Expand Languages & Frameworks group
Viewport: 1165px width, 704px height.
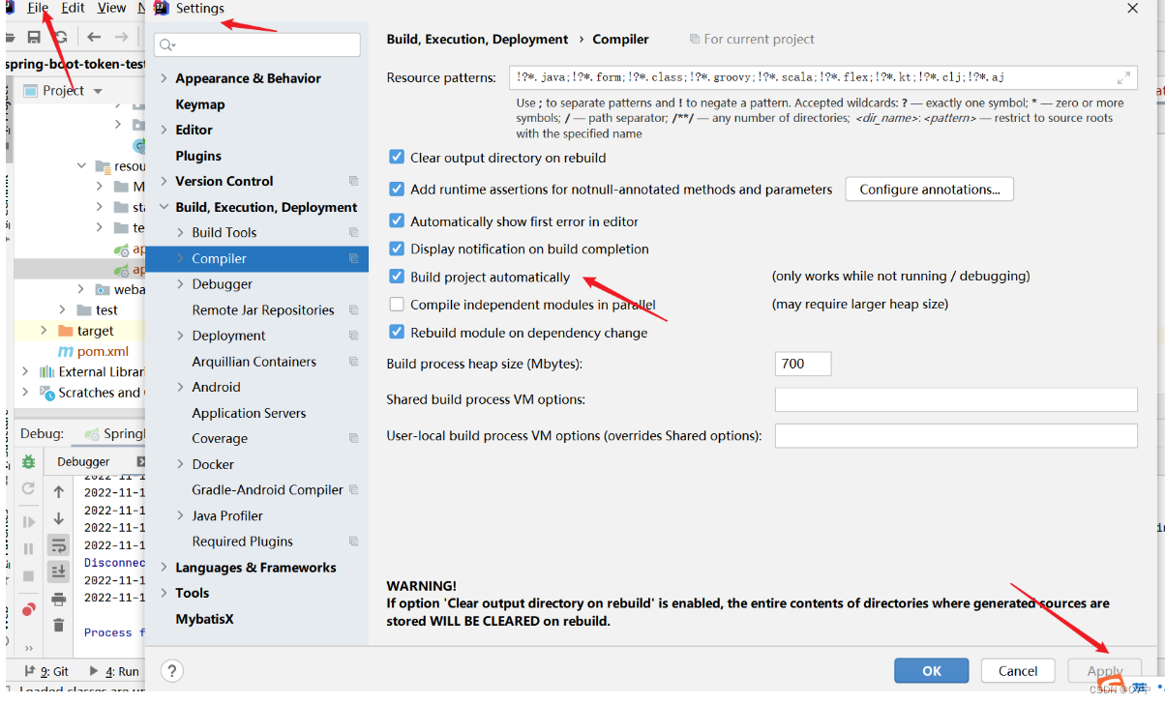pos(164,568)
